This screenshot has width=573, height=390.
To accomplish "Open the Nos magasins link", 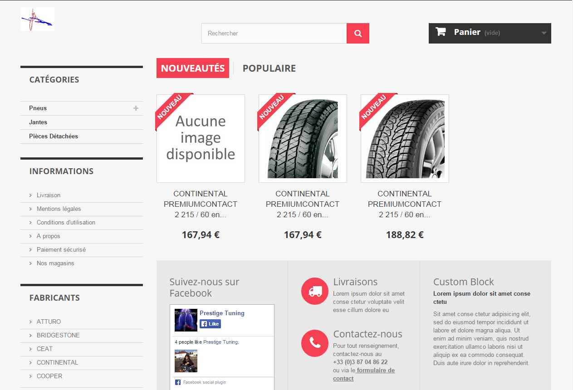I will point(55,263).
